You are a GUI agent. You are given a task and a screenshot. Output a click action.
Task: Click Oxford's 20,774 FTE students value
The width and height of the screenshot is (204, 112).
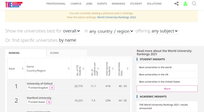[x=79, y=86]
